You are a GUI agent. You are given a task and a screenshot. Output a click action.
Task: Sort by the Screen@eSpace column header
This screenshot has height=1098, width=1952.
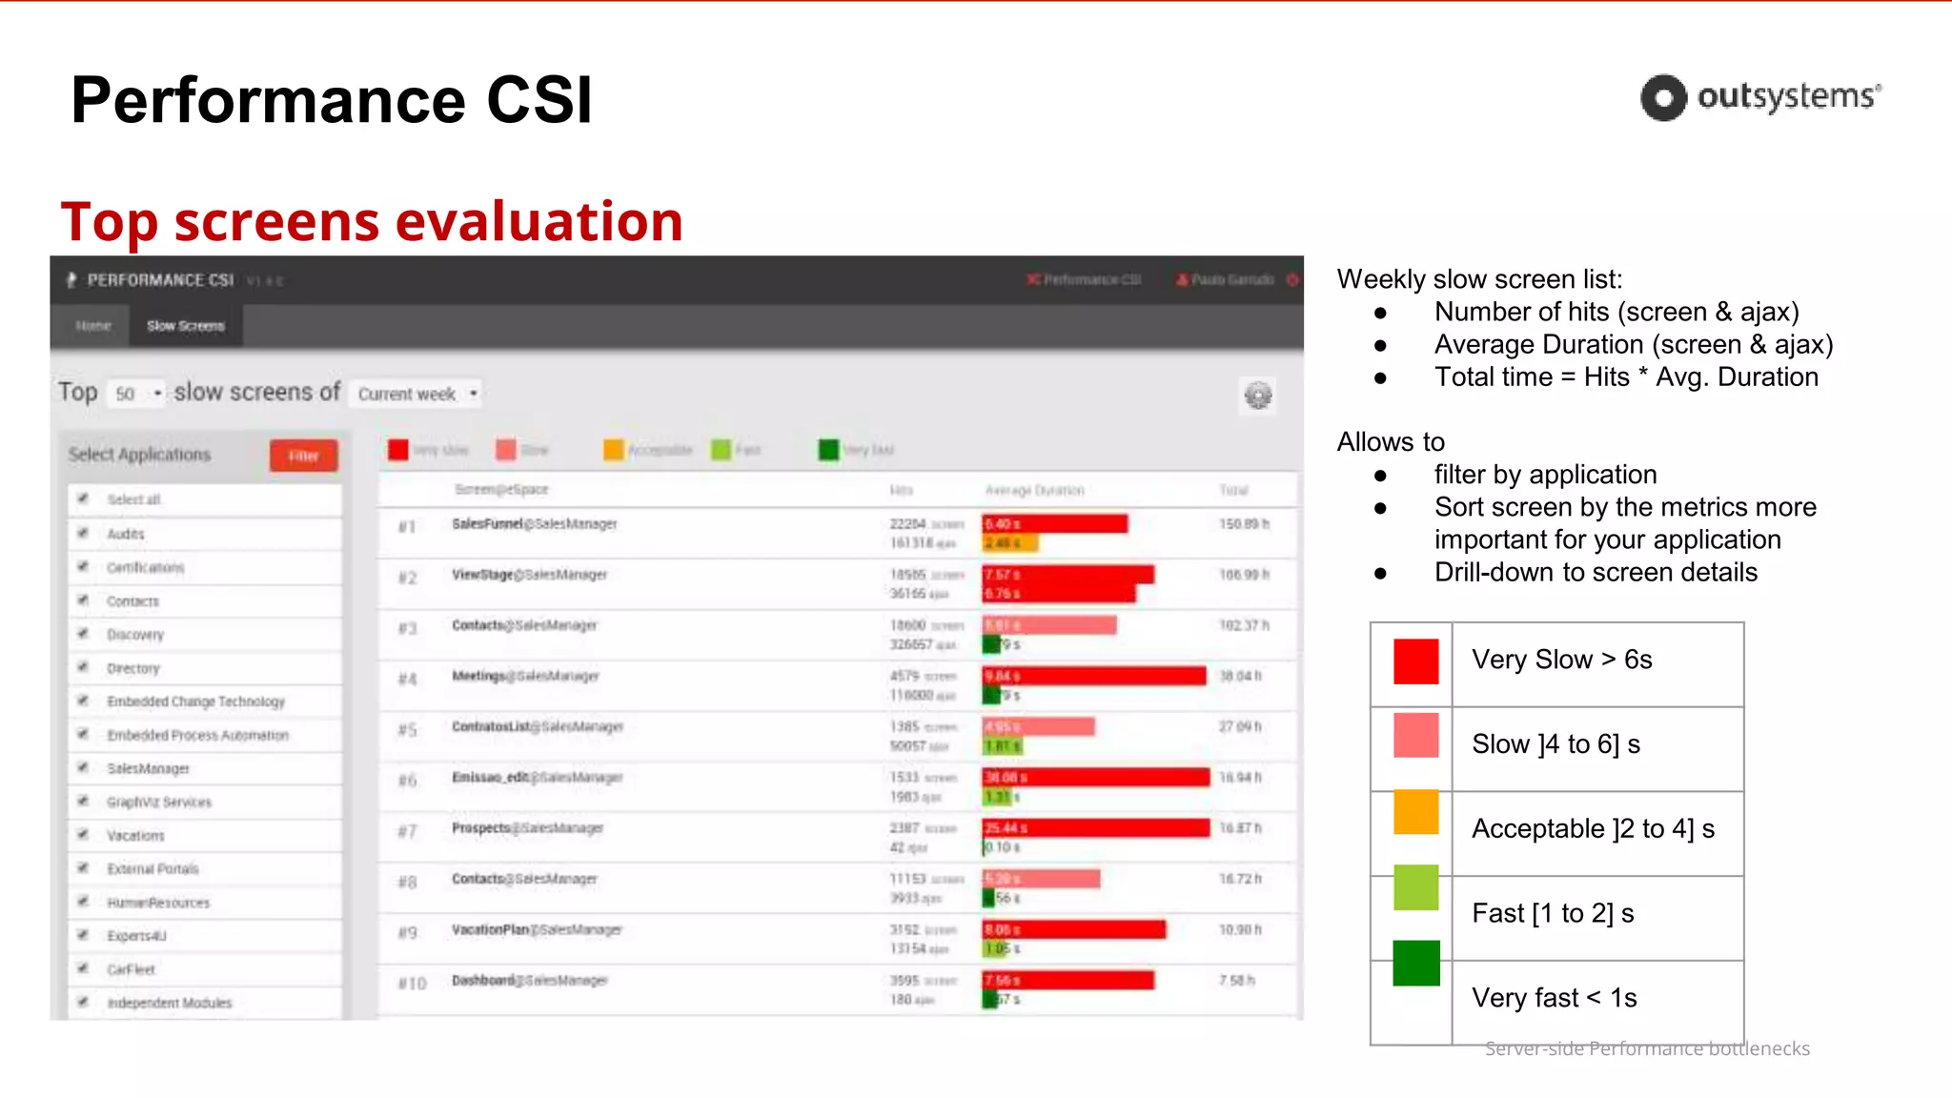(x=501, y=490)
